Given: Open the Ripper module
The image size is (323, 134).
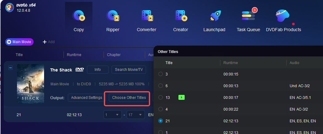Looking at the screenshot, I should click(113, 21).
